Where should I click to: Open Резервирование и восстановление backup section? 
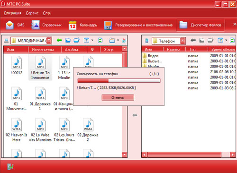pos(138,25)
